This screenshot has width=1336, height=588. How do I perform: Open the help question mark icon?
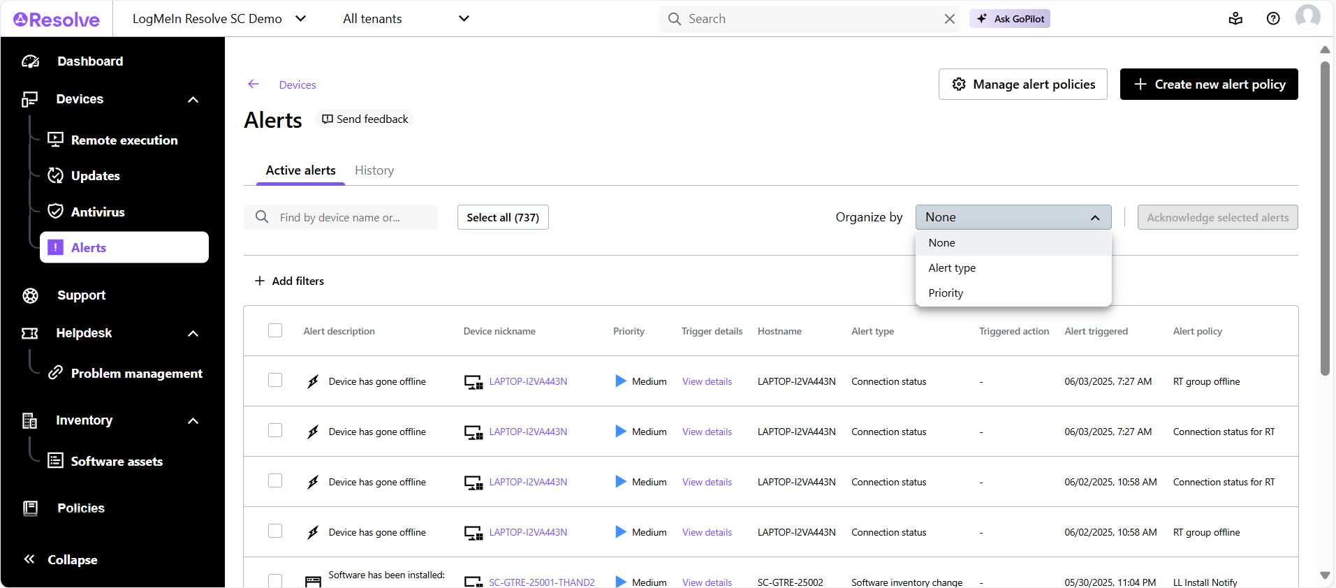(1272, 19)
